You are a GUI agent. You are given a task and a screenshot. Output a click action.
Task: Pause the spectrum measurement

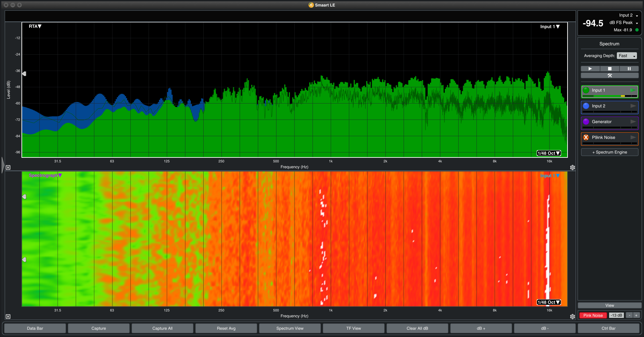pyautogui.click(x=629, y=69)
